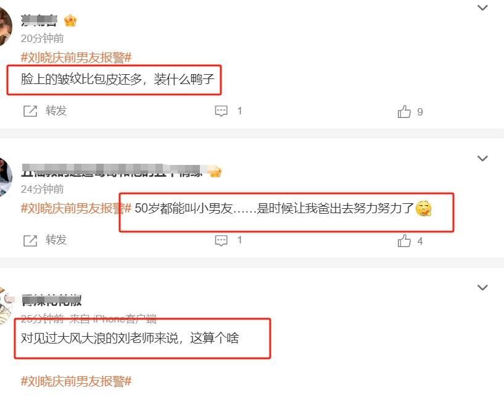Click the 来自 iPhone客户端 source link
The height and width of the screenshot is (396, 504).
pos(113,319)
